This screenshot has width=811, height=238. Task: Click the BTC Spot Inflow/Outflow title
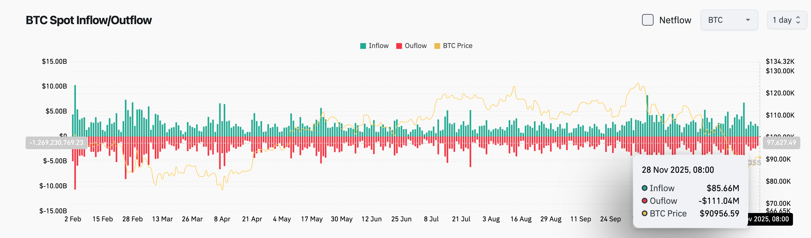click(89, 20)
